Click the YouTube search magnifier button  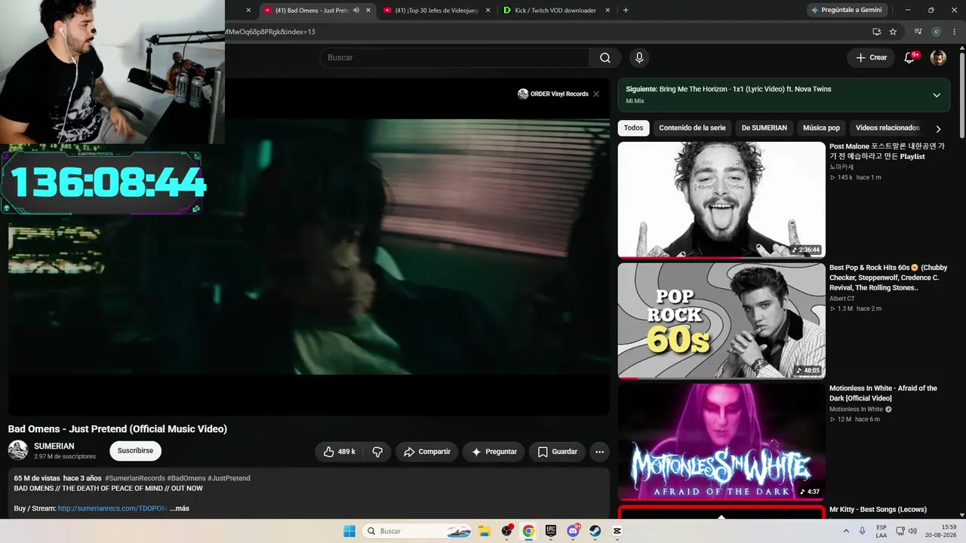605,58
